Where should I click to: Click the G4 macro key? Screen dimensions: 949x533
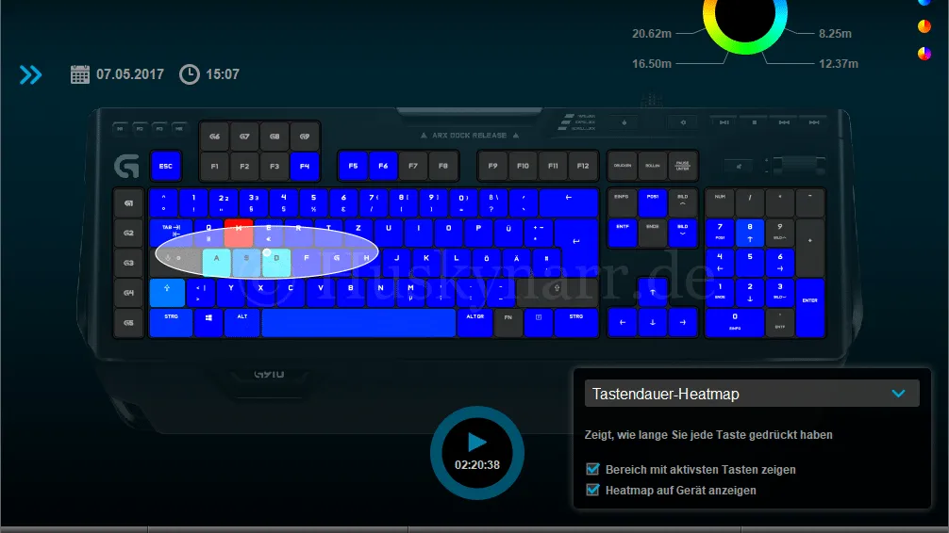(x=128, y=293)
